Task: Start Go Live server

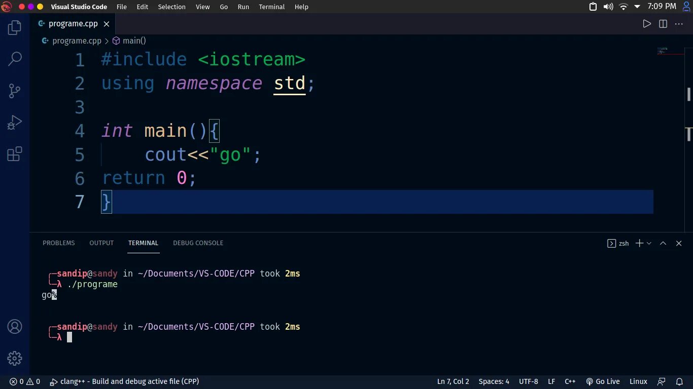Action: (603, 381)
